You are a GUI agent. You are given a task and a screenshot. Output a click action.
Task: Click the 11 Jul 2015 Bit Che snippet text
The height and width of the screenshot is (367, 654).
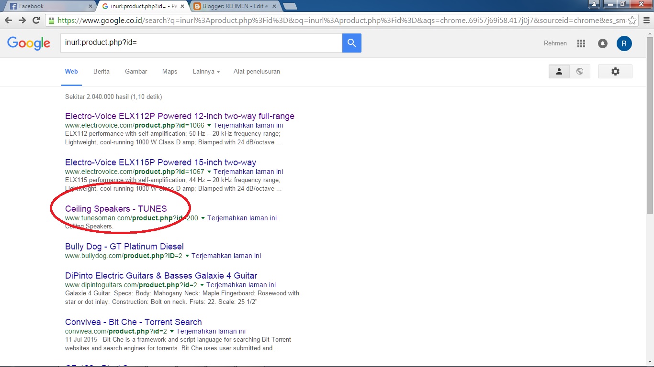178,344
